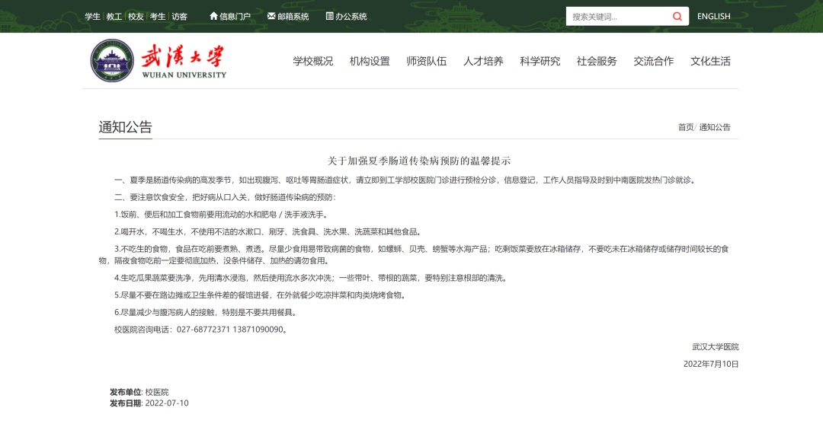823x427 pixels.
Task: Open the 办公系统 icon link
Action: point(346,16)
